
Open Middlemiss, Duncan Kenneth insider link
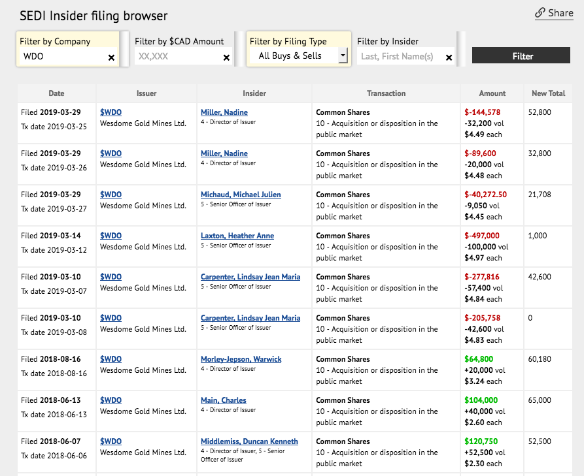[249, 441]
